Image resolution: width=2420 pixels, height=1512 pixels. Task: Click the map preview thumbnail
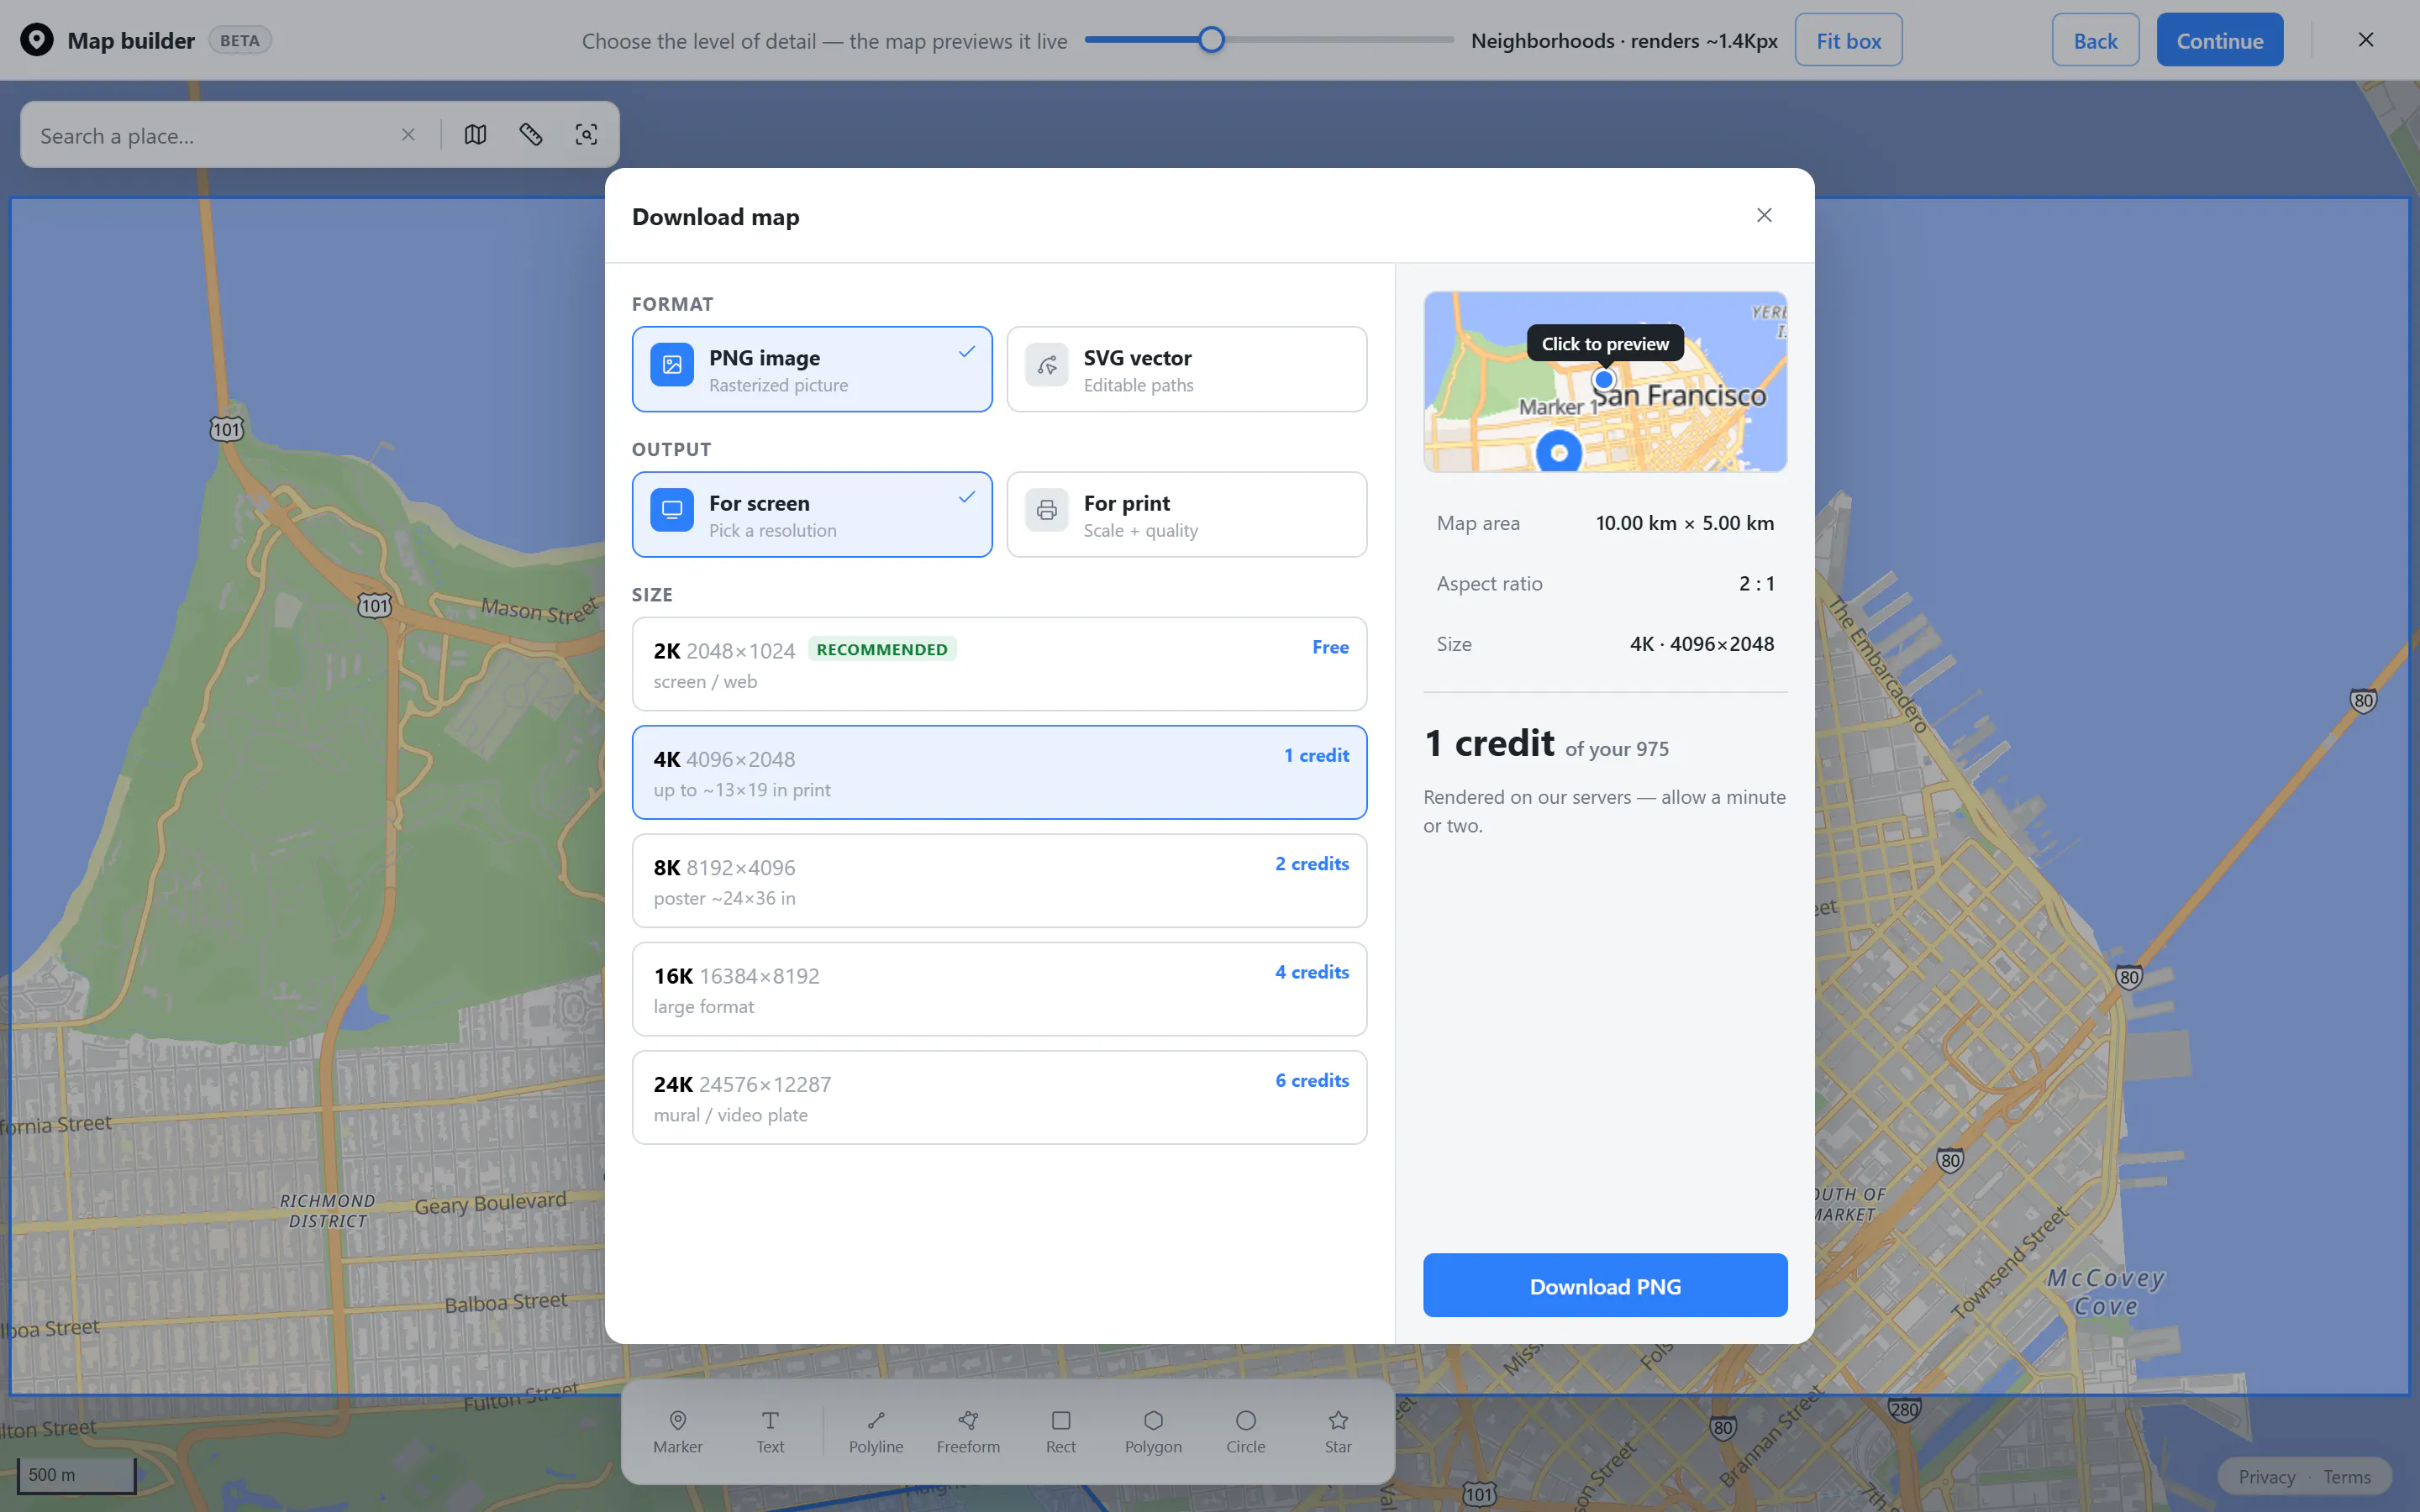1605,382
